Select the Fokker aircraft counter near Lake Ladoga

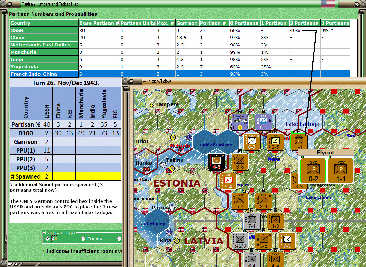(240, 122)
